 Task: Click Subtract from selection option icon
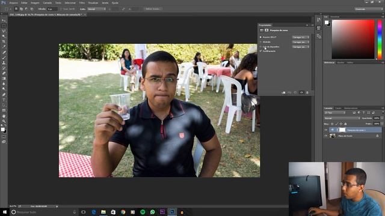pyautogui.click(x=26, y=9)
